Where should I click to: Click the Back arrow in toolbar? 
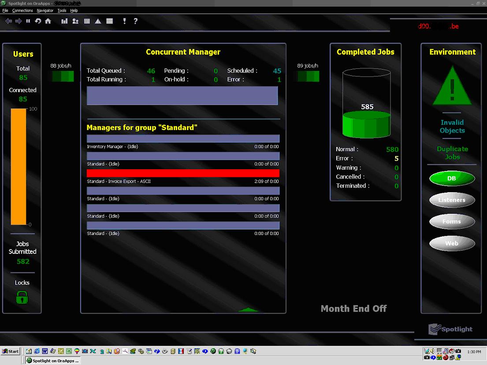click(x=9, y=21)
